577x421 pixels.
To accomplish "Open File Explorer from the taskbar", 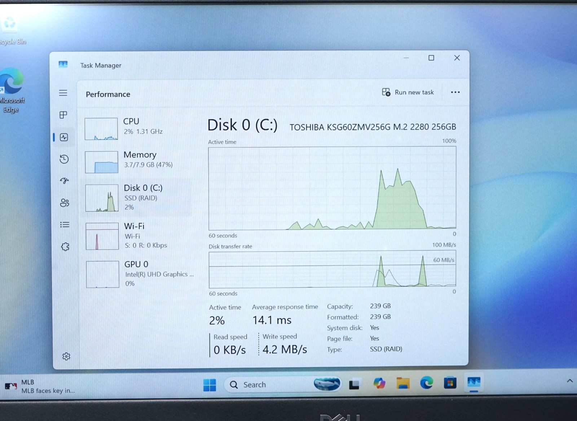I will pyautogui.click(x=403, y=383).
